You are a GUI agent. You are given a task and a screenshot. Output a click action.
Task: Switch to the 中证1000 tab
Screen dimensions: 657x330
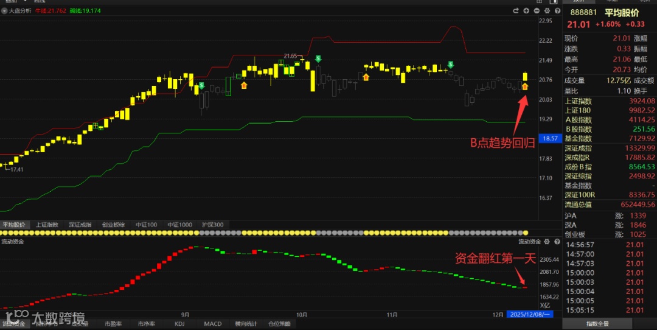click(x=179, y=225)
